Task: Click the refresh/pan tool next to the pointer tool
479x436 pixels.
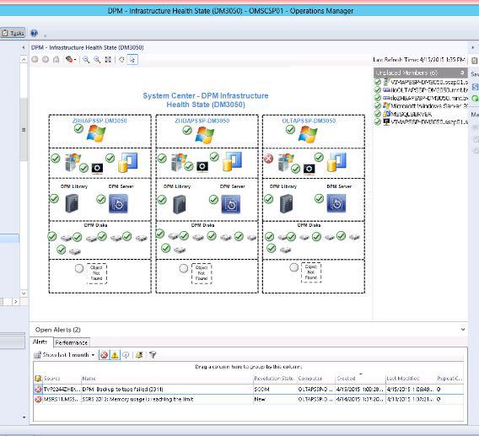Action: [121, 60]
